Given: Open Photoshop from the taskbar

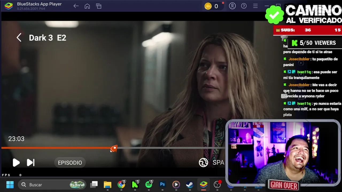Looking at the screenshot, I should (162, 185).
